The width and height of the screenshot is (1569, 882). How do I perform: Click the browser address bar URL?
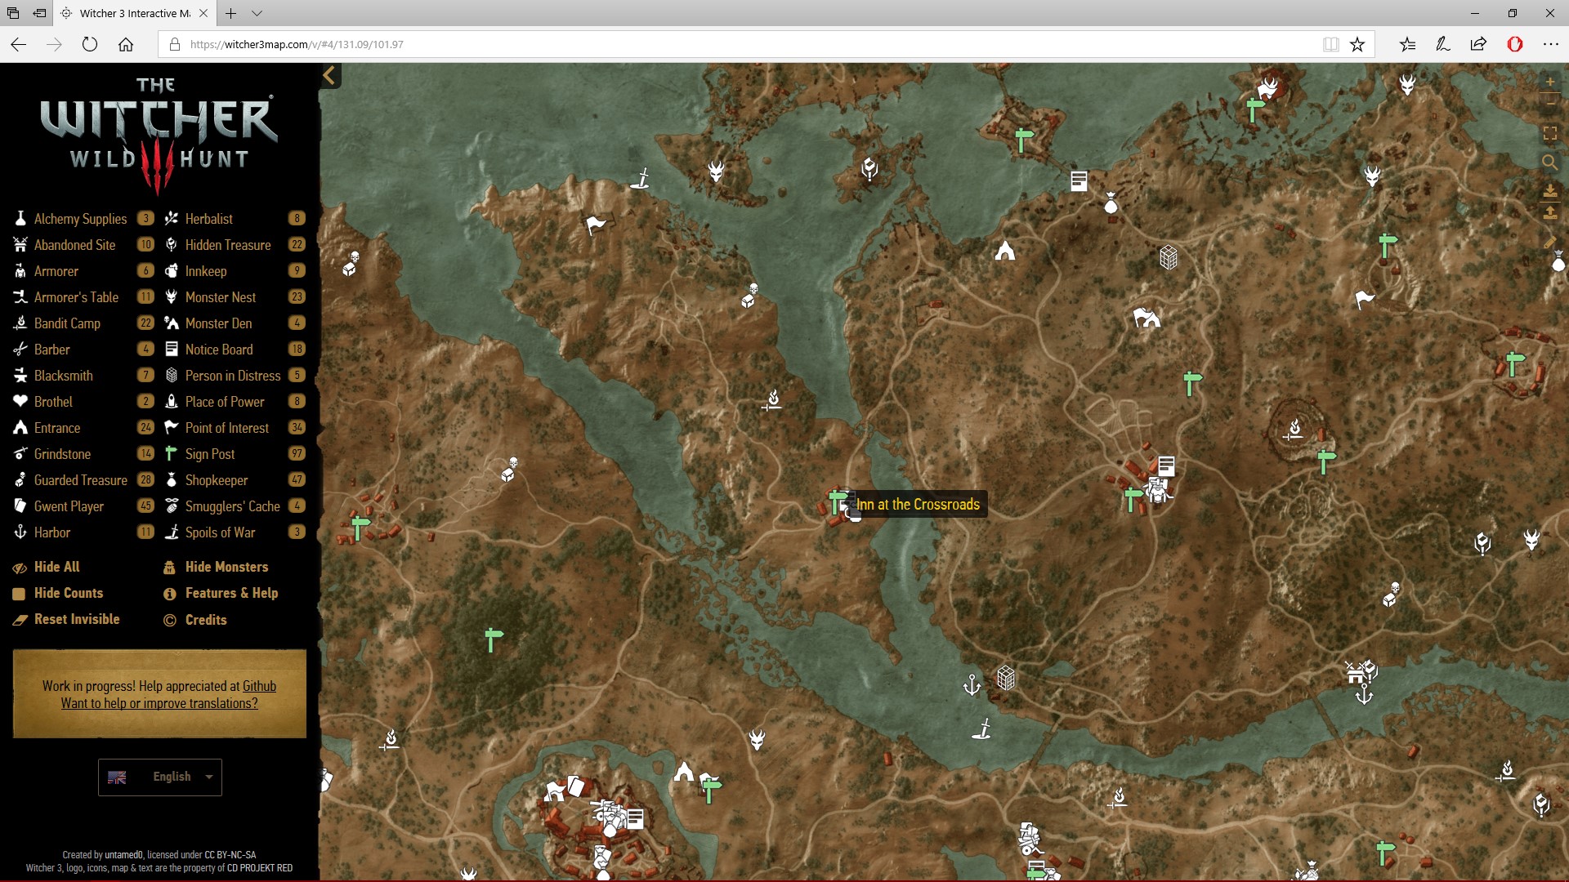coord(296,44)
